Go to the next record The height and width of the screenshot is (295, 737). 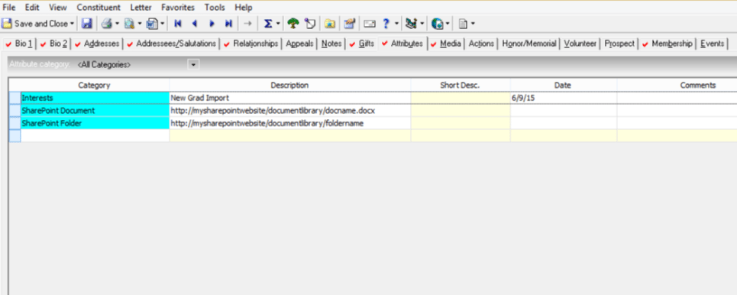(212, 24)
